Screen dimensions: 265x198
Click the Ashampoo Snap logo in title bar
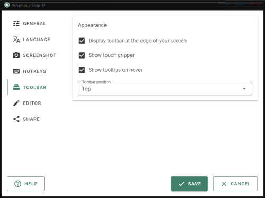[x=7, y=5]
